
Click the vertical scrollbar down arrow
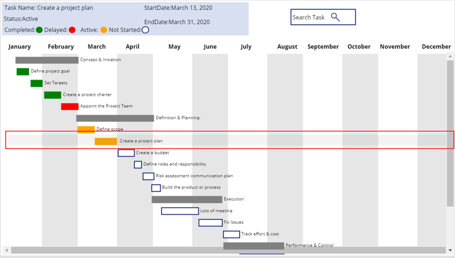click(x=450, y=250)
